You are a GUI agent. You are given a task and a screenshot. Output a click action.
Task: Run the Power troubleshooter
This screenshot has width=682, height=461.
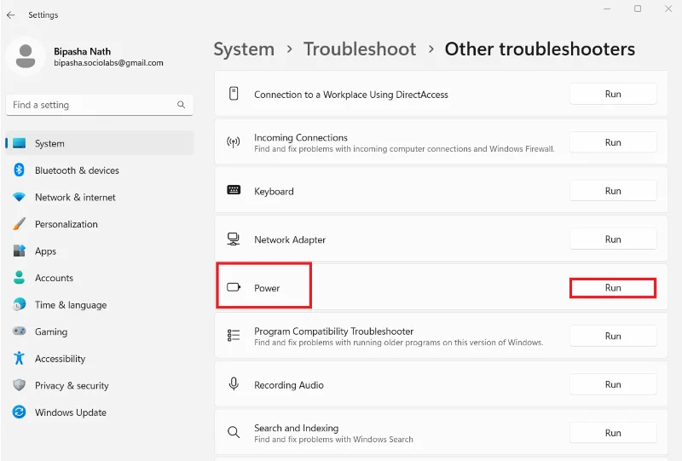(x=613, y=287)
